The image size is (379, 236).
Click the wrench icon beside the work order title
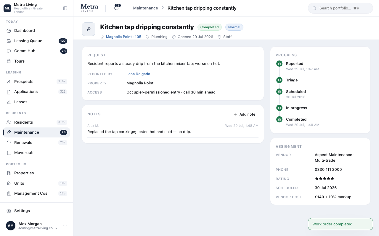[89, 29]
